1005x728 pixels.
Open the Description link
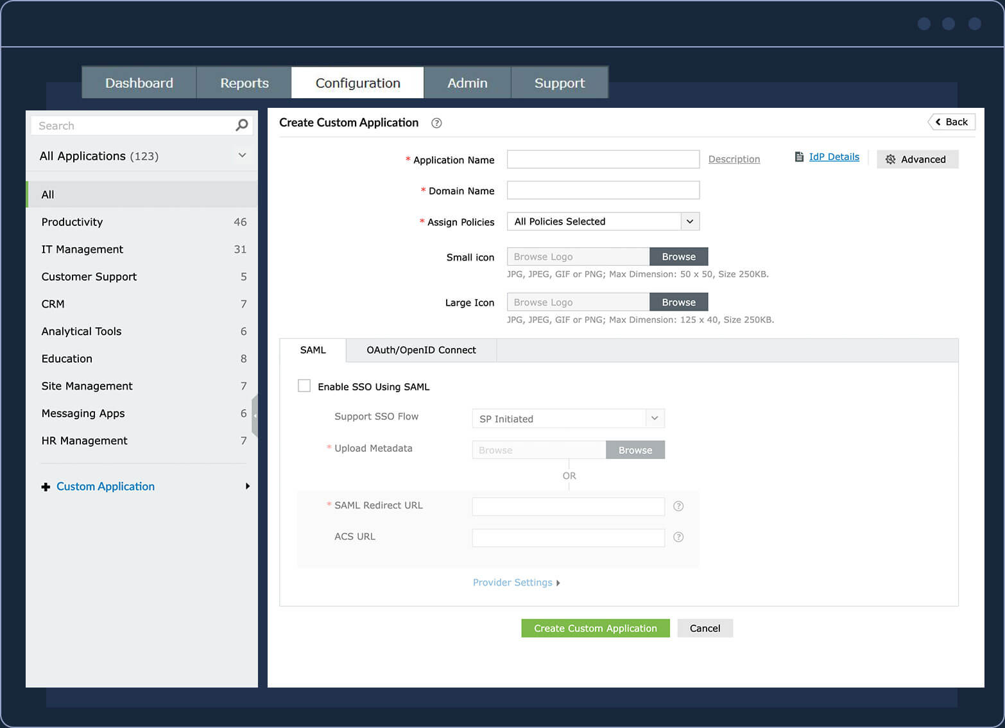pos(734,159)
